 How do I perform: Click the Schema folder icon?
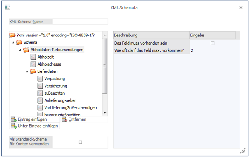coord(19,42)
